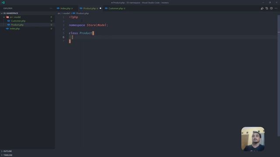
Task: Switch to the Customer.php editor tab
Action: [115, 8]
